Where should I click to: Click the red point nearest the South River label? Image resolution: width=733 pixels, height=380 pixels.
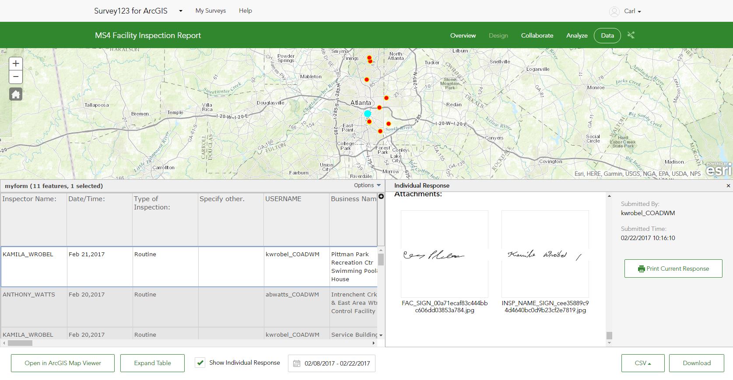point(389,124)
